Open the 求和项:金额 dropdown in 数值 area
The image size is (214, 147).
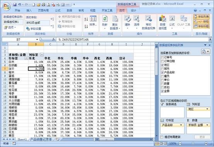[207, 125]
